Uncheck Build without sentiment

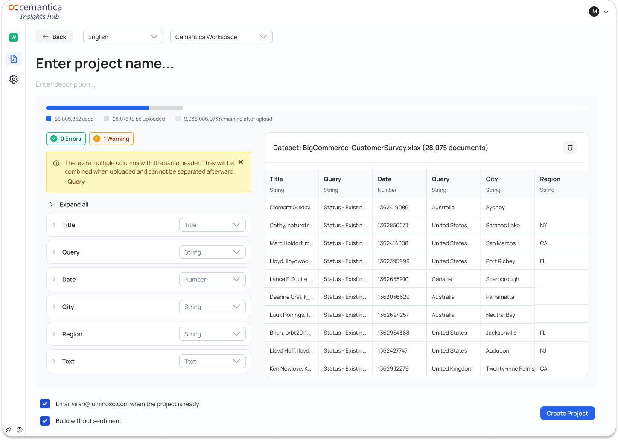point(45,421)
